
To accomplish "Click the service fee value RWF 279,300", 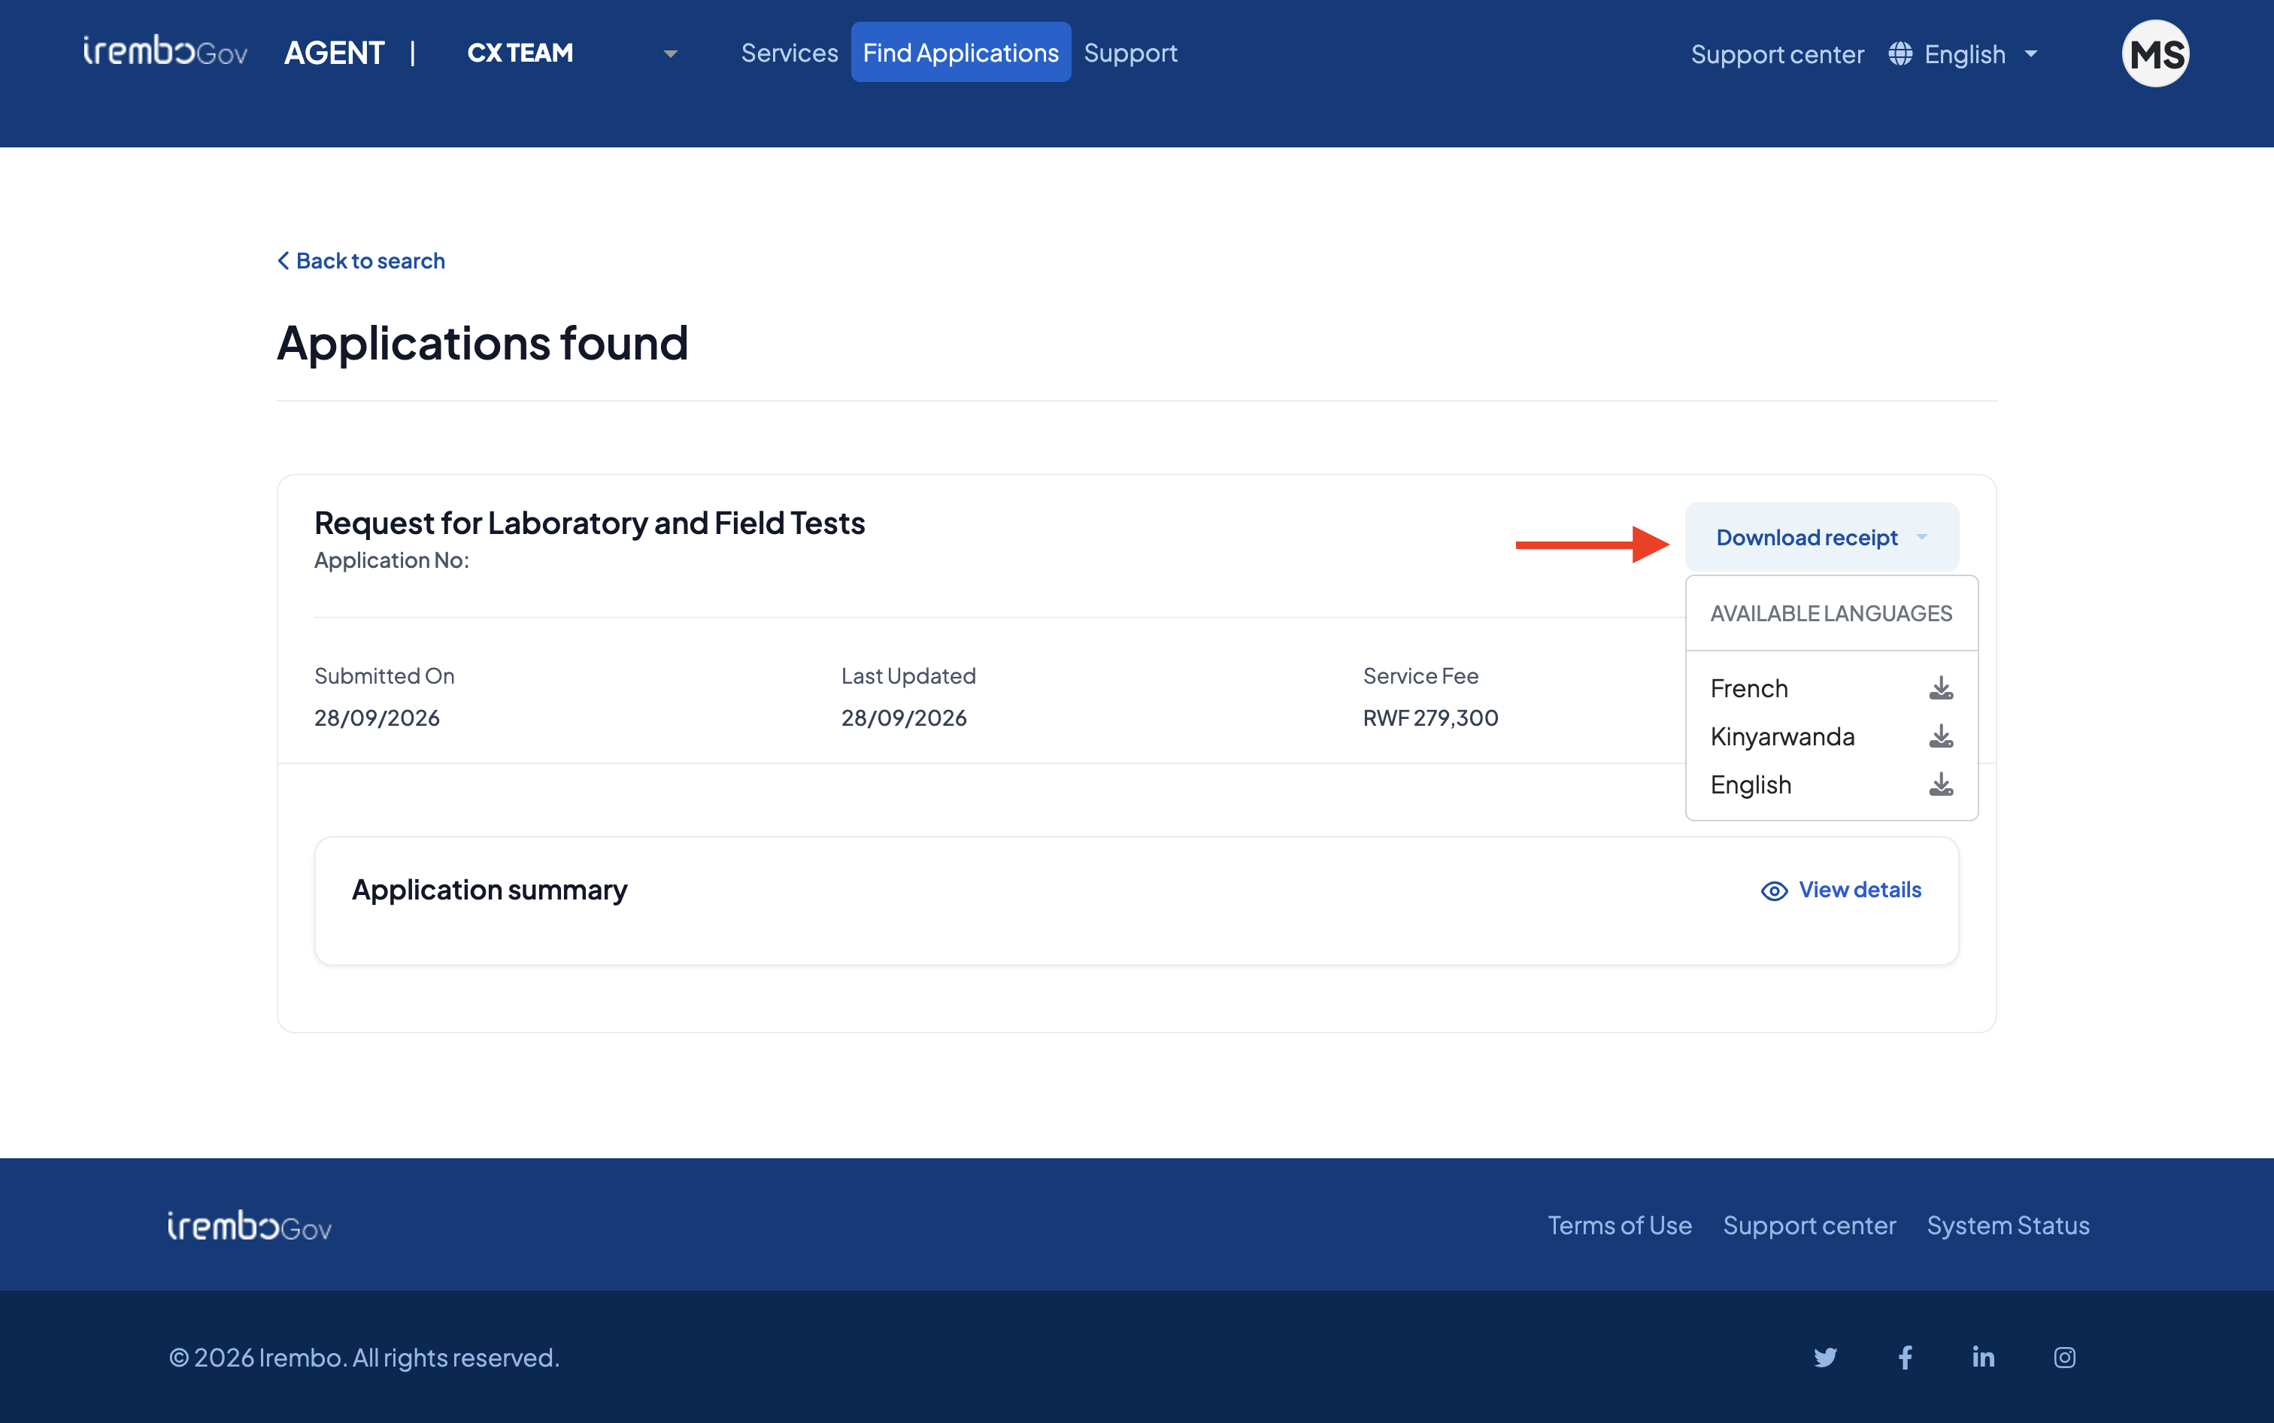I will point(1430,718).
